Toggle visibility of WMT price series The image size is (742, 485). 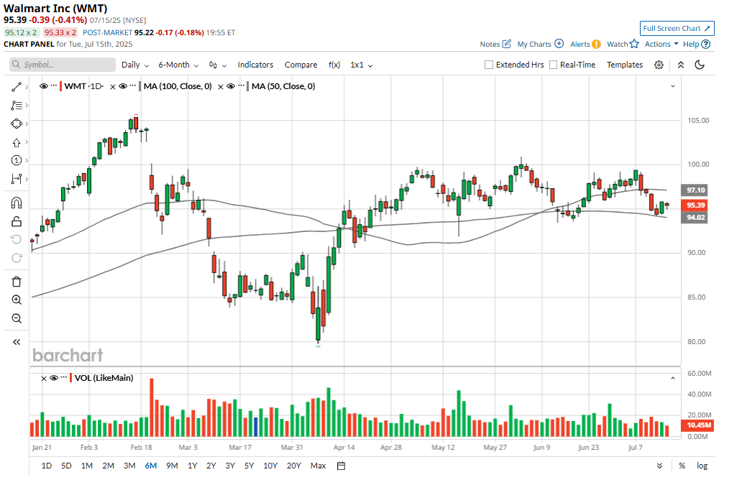44,86
